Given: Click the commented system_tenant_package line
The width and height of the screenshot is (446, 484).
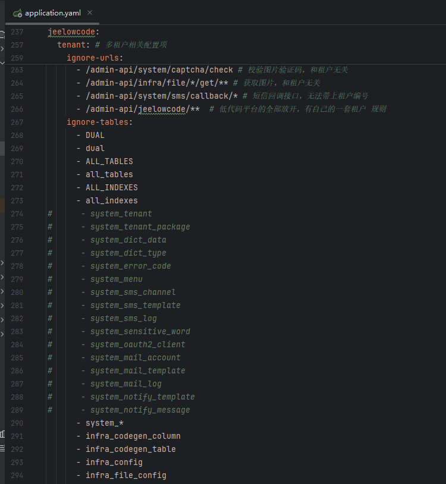Looking at the screenshot, I should [x=140, y=227].
